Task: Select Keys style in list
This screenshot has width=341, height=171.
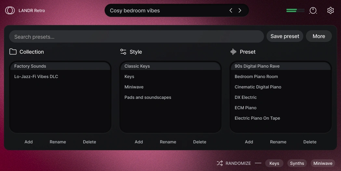Action: [170, 77]
